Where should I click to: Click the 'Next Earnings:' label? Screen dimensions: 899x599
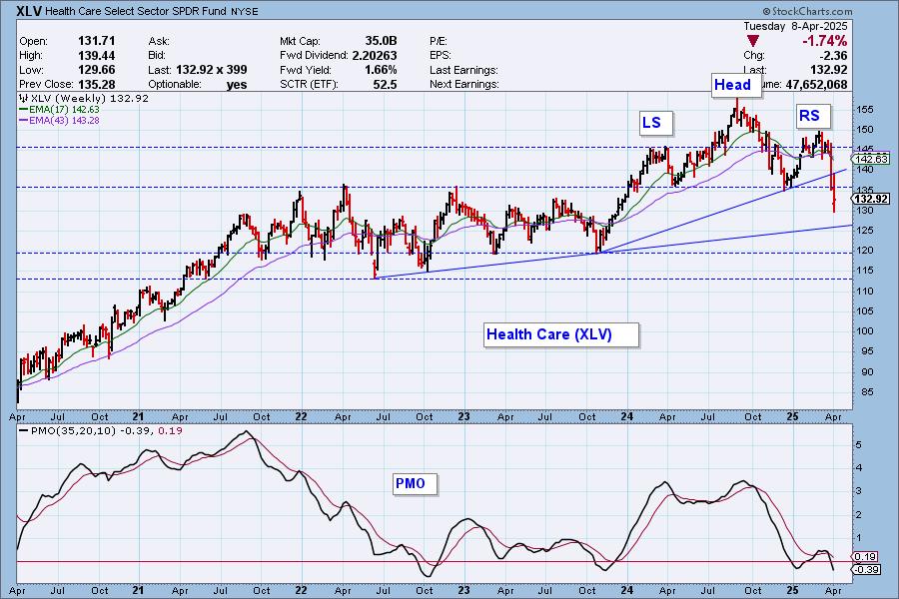(x=464, y=84)
